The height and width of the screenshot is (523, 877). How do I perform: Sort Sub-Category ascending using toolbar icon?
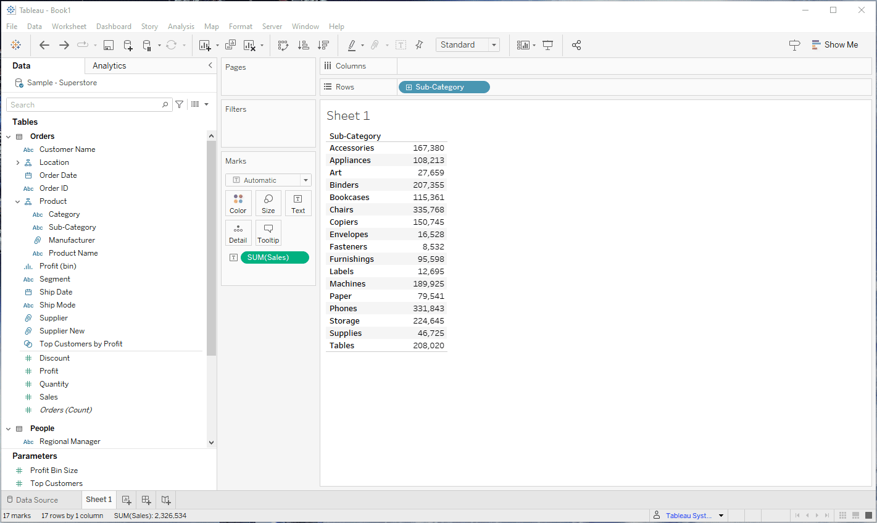303,45
